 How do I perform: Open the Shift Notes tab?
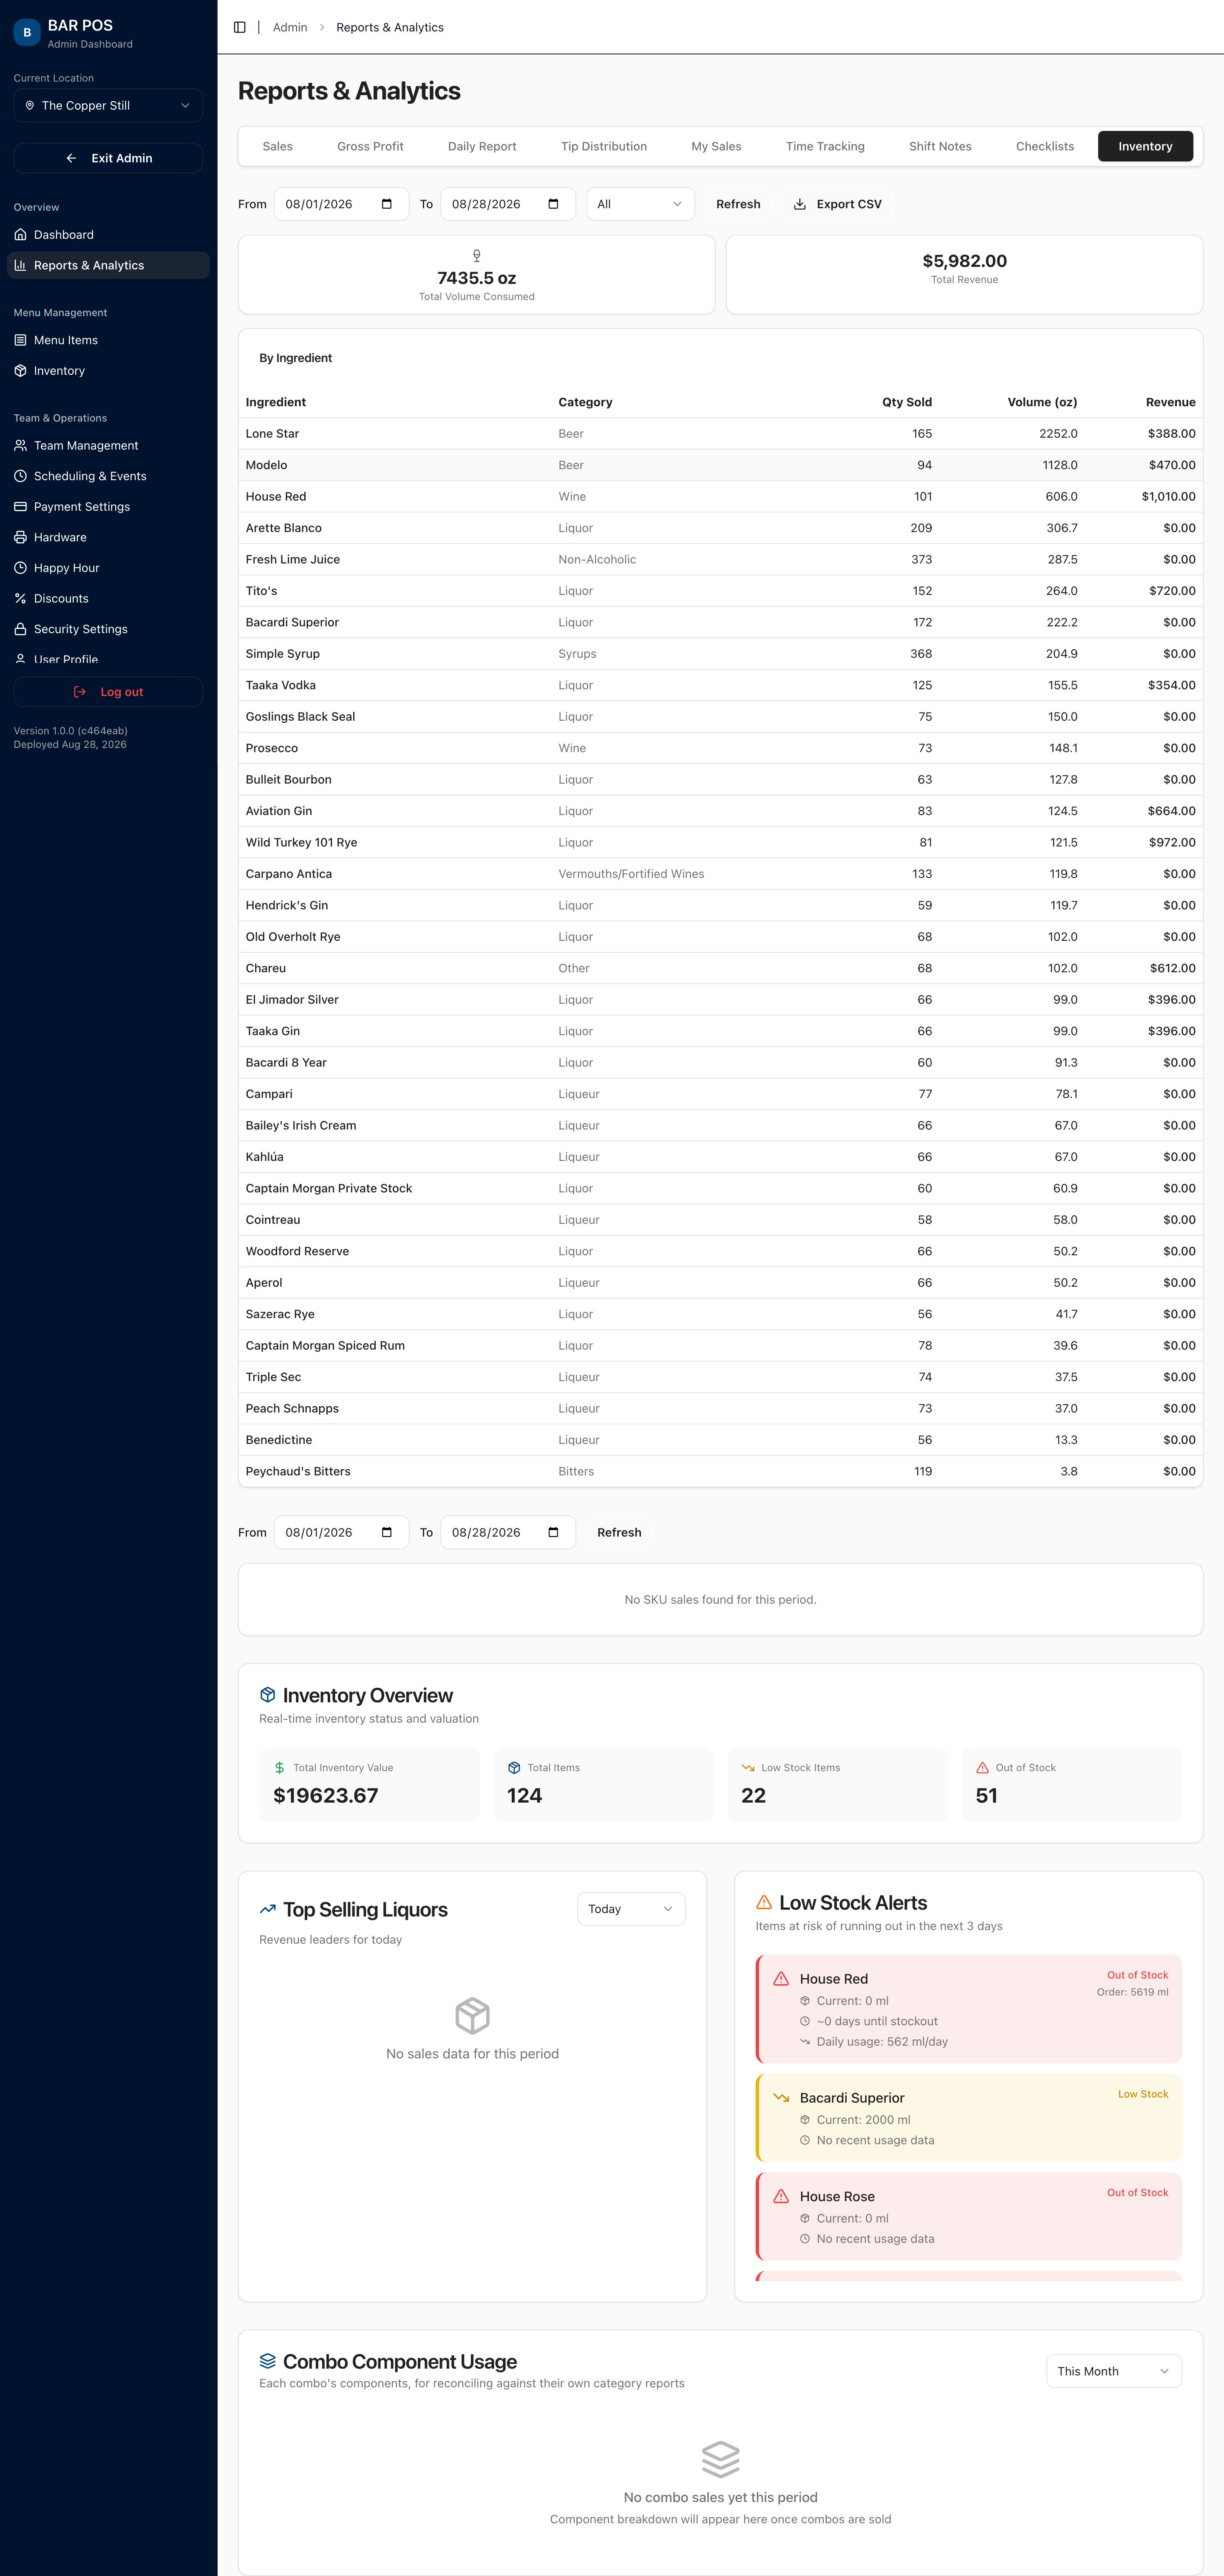940,146
